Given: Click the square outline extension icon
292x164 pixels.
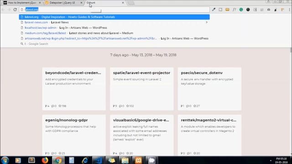Looking at the screenshot, I should (x=220, y=10).
